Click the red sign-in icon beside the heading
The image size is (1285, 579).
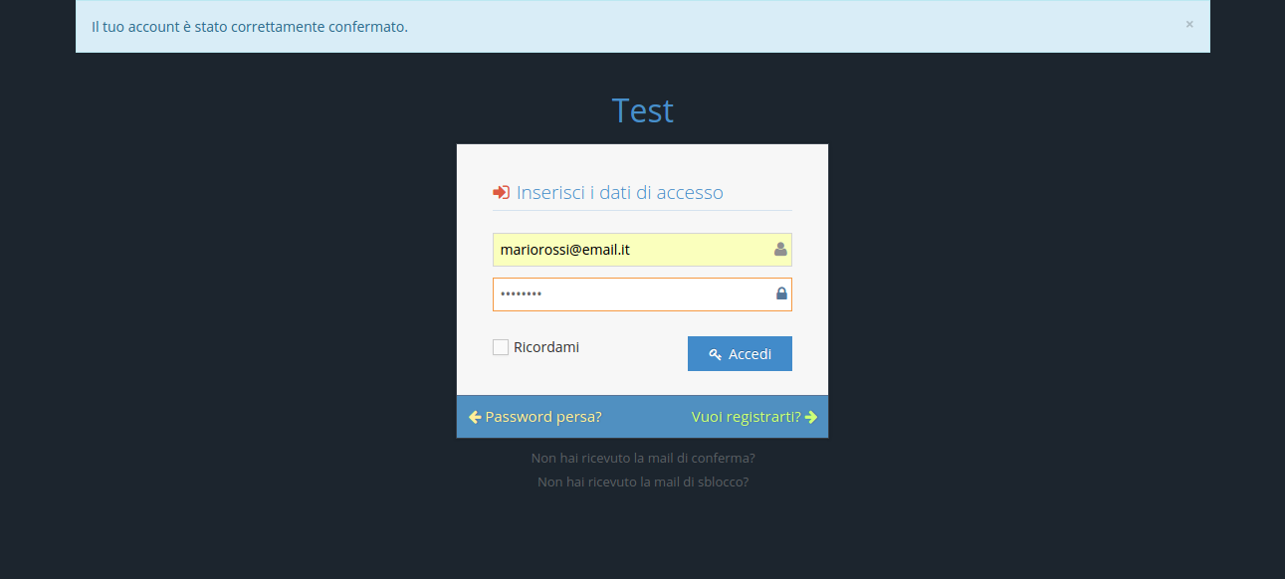point(502,193)
